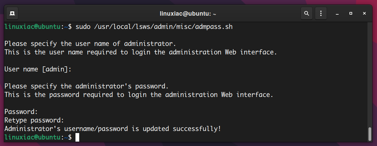Close the terminal window

pos(364,14)
